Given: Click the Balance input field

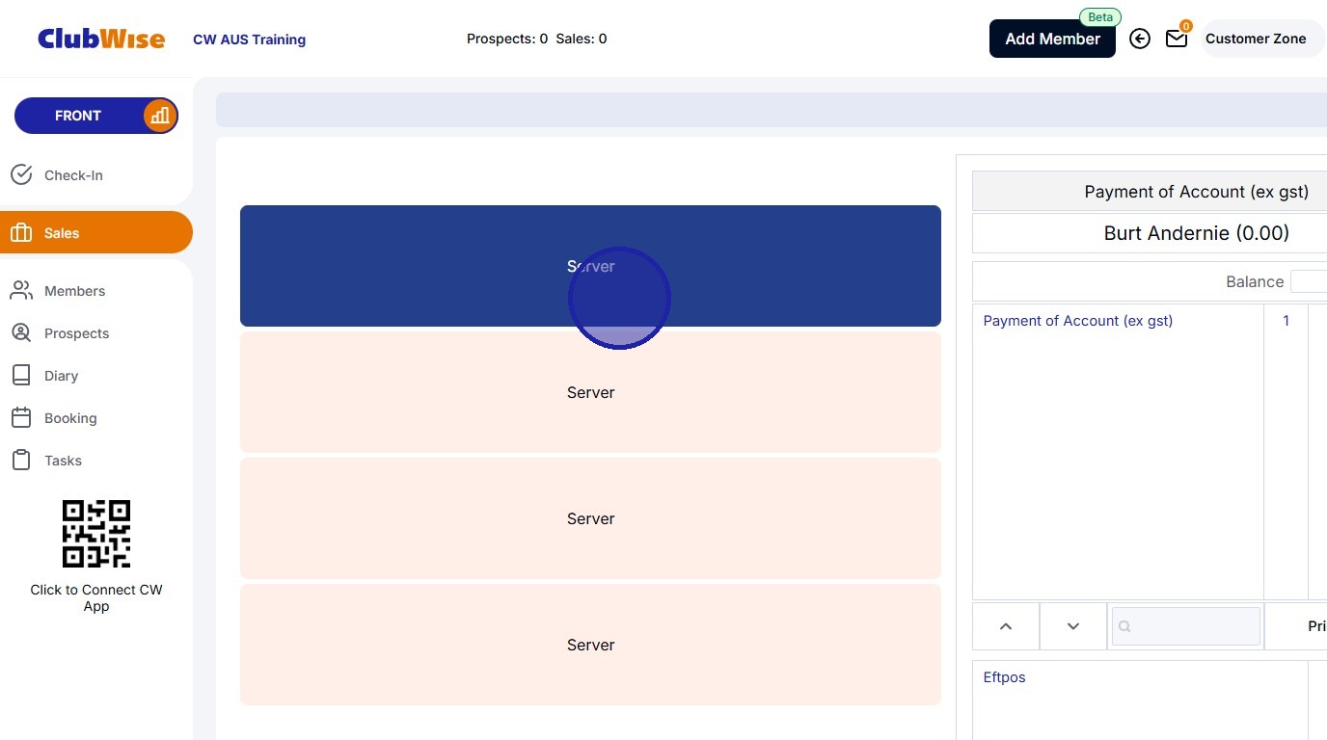Looking at the screenshot, I should coord(1309,281).
